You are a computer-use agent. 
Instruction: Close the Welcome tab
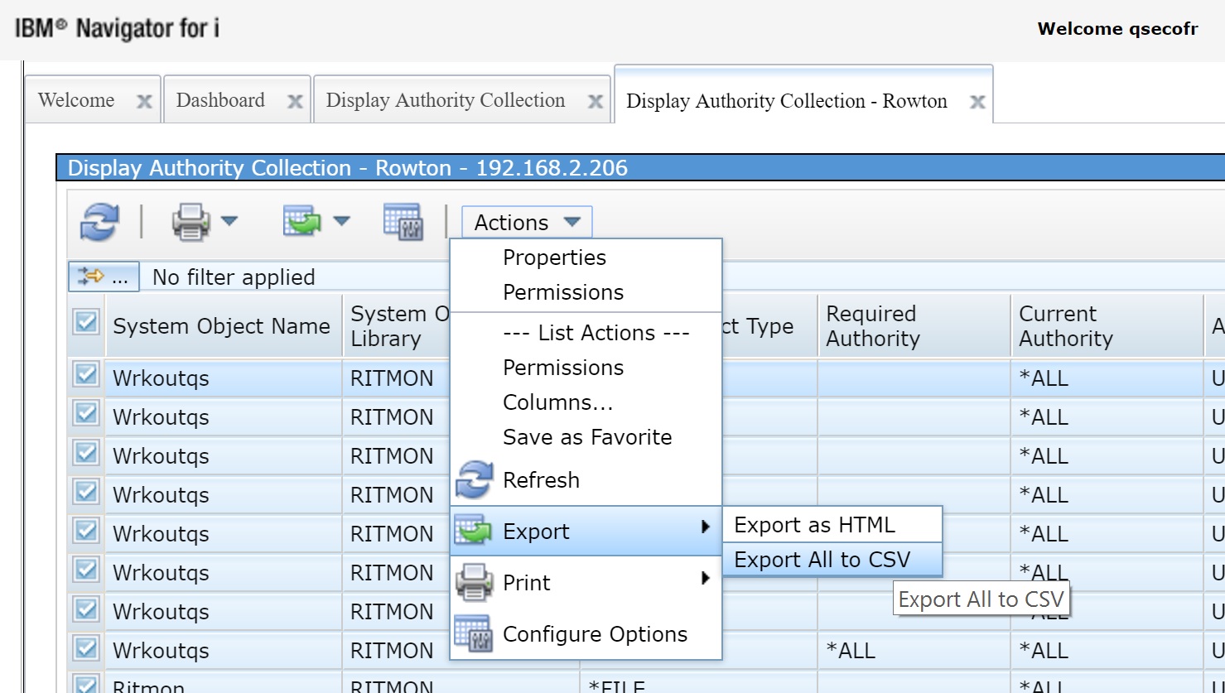coord(144,102)
